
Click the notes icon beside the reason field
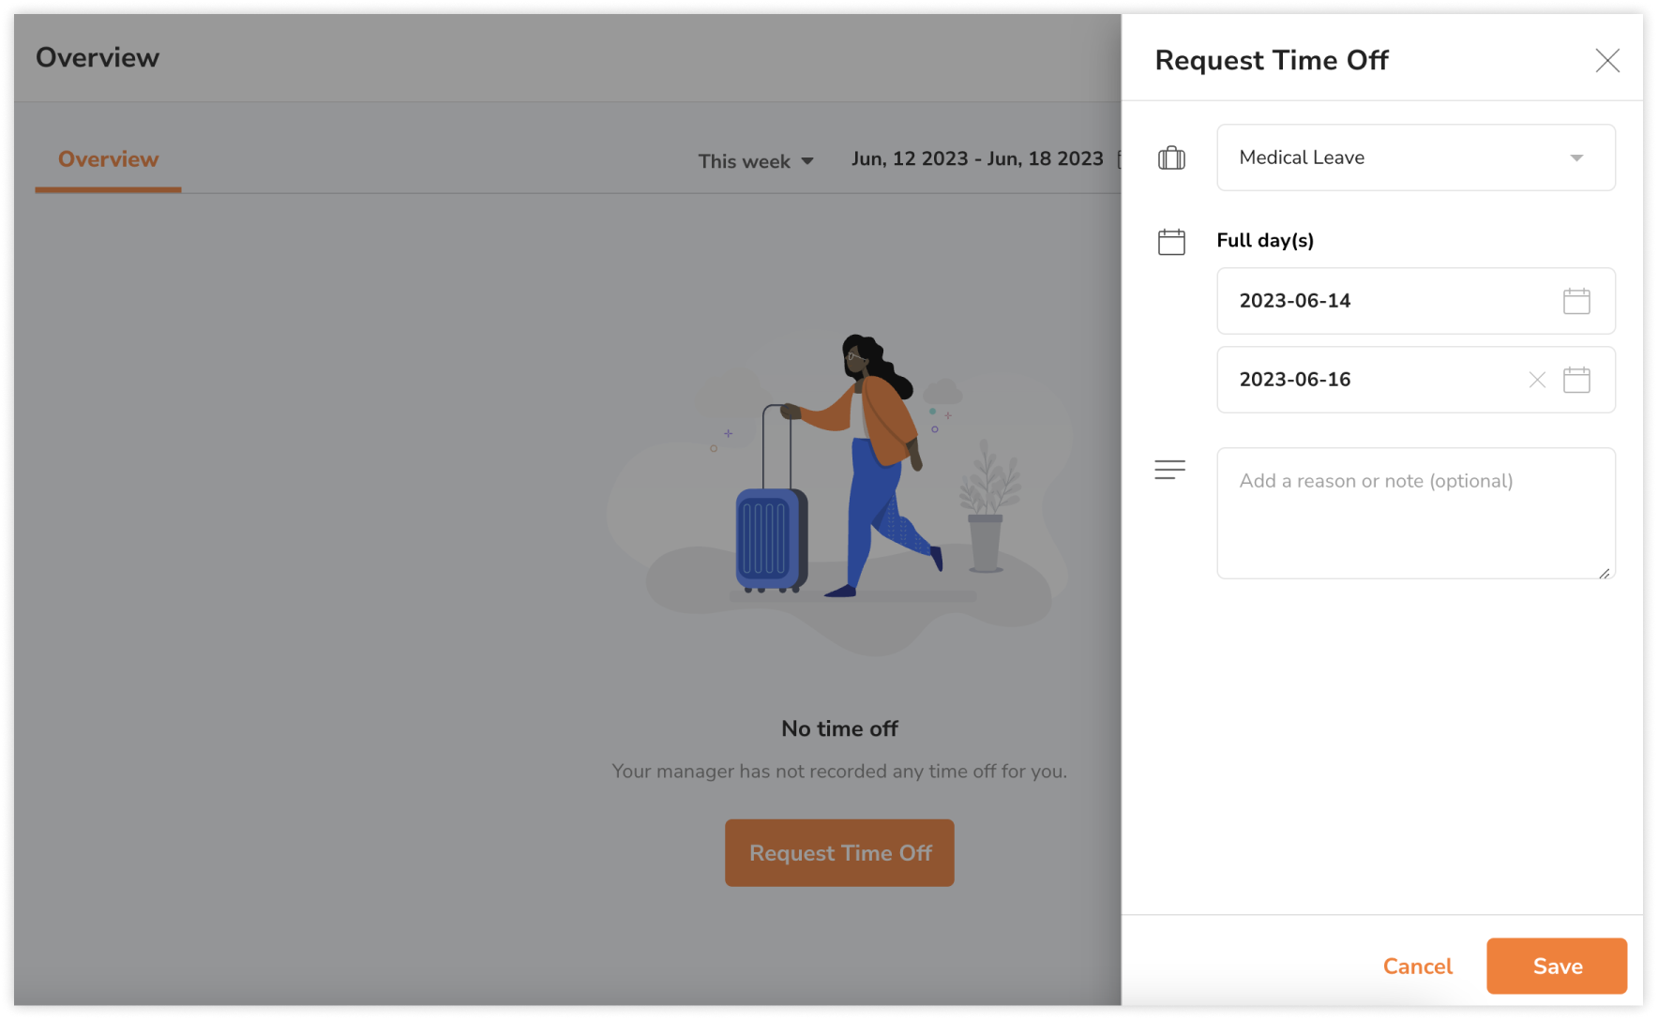[1169, 469]
